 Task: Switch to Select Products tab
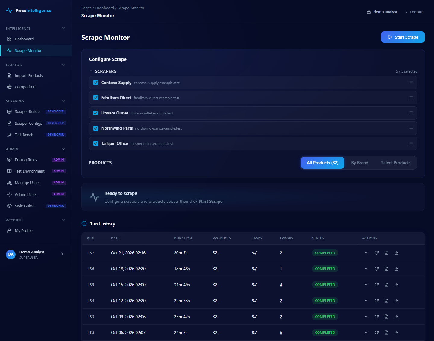[x=396, y=163]
